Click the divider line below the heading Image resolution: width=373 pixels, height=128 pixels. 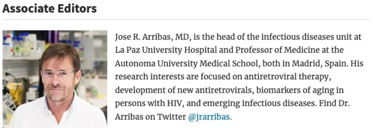coord(186,20)
